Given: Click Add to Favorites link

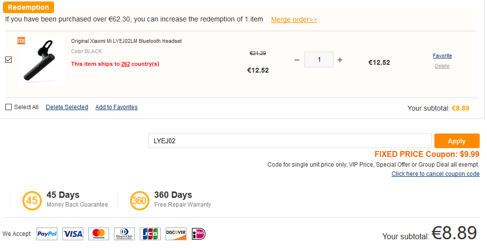Looking at the screenshot, I should click(x=116, y=107).
